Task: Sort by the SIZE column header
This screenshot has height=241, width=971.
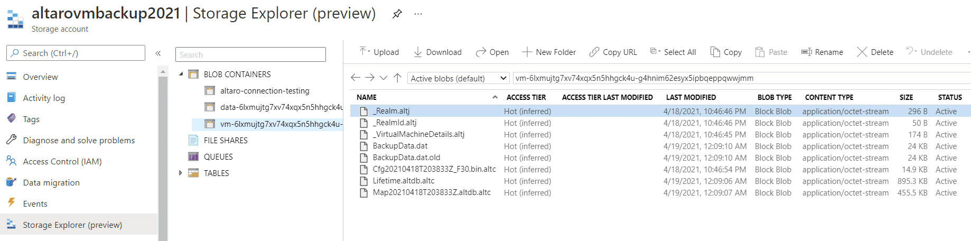Action: click(906, 97)
